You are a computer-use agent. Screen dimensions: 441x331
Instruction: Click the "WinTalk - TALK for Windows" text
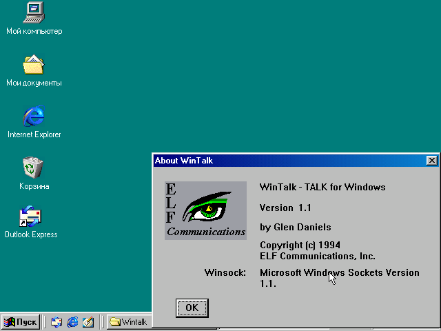[x=322, y=187]
